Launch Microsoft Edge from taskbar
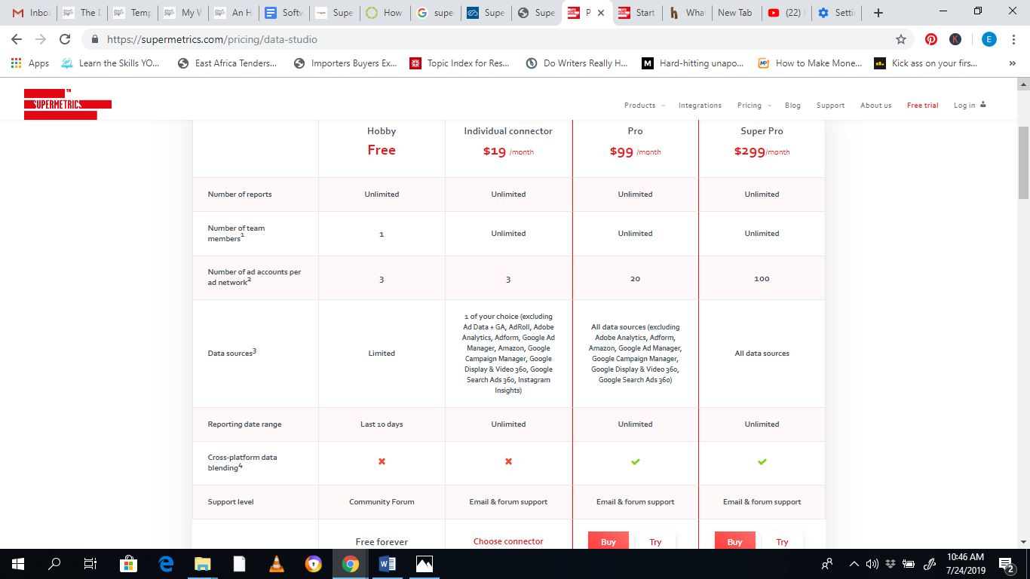This screenshot has width=1030, height=579. click(x=166, y=563)
